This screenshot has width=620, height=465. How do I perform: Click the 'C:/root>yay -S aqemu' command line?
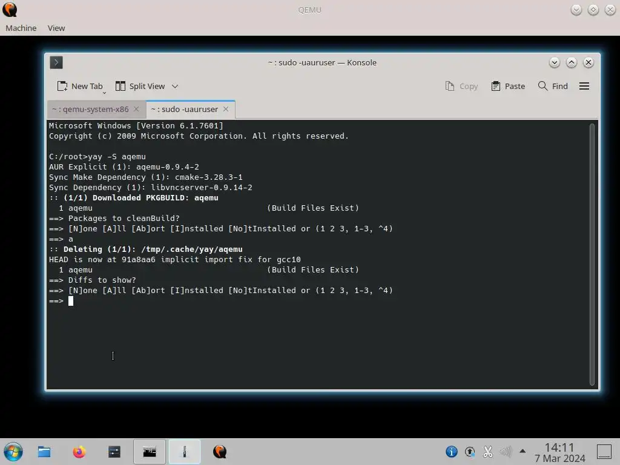97,157
